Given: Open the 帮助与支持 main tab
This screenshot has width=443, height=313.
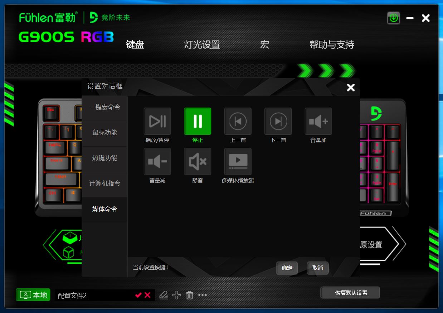Looking at the screenshot, I should coord(332,45).
